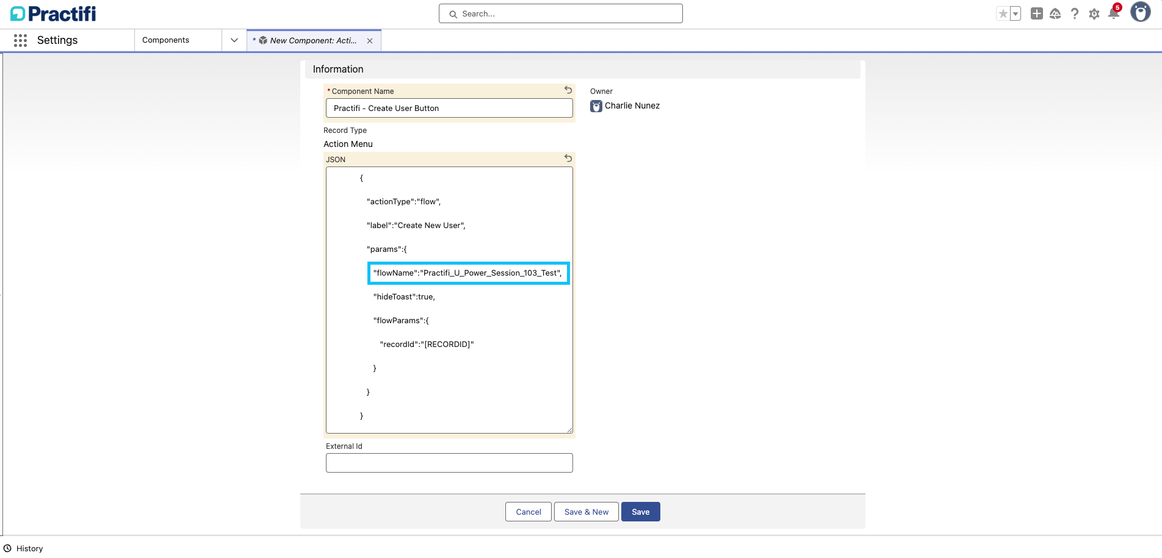This screenshot has height=558, width=1162.
Task: Expand the favorites list dropdown arrow
Action: pyautogui.click(x=1016, y=14)
